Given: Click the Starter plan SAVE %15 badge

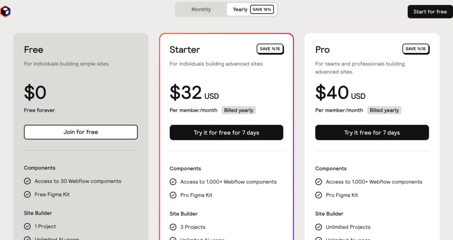Looking at the screenshot, I should [x=270, y=49].
